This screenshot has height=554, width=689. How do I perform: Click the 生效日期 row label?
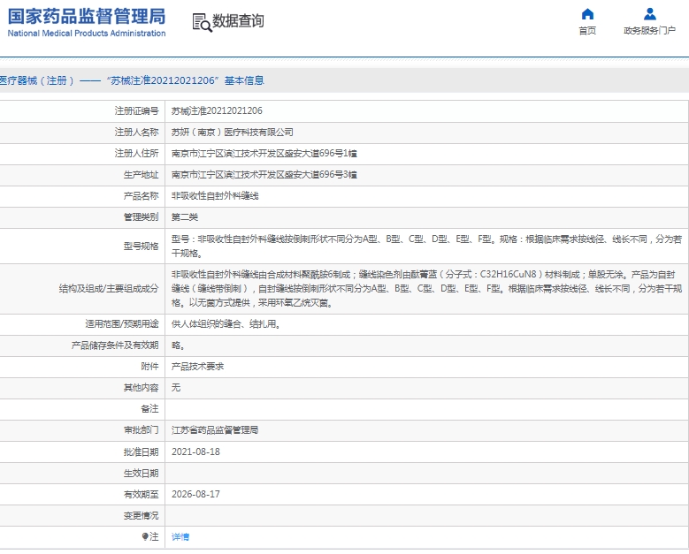[x=141, y=474]
